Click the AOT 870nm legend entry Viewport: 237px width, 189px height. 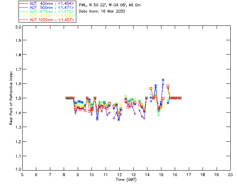47,16
